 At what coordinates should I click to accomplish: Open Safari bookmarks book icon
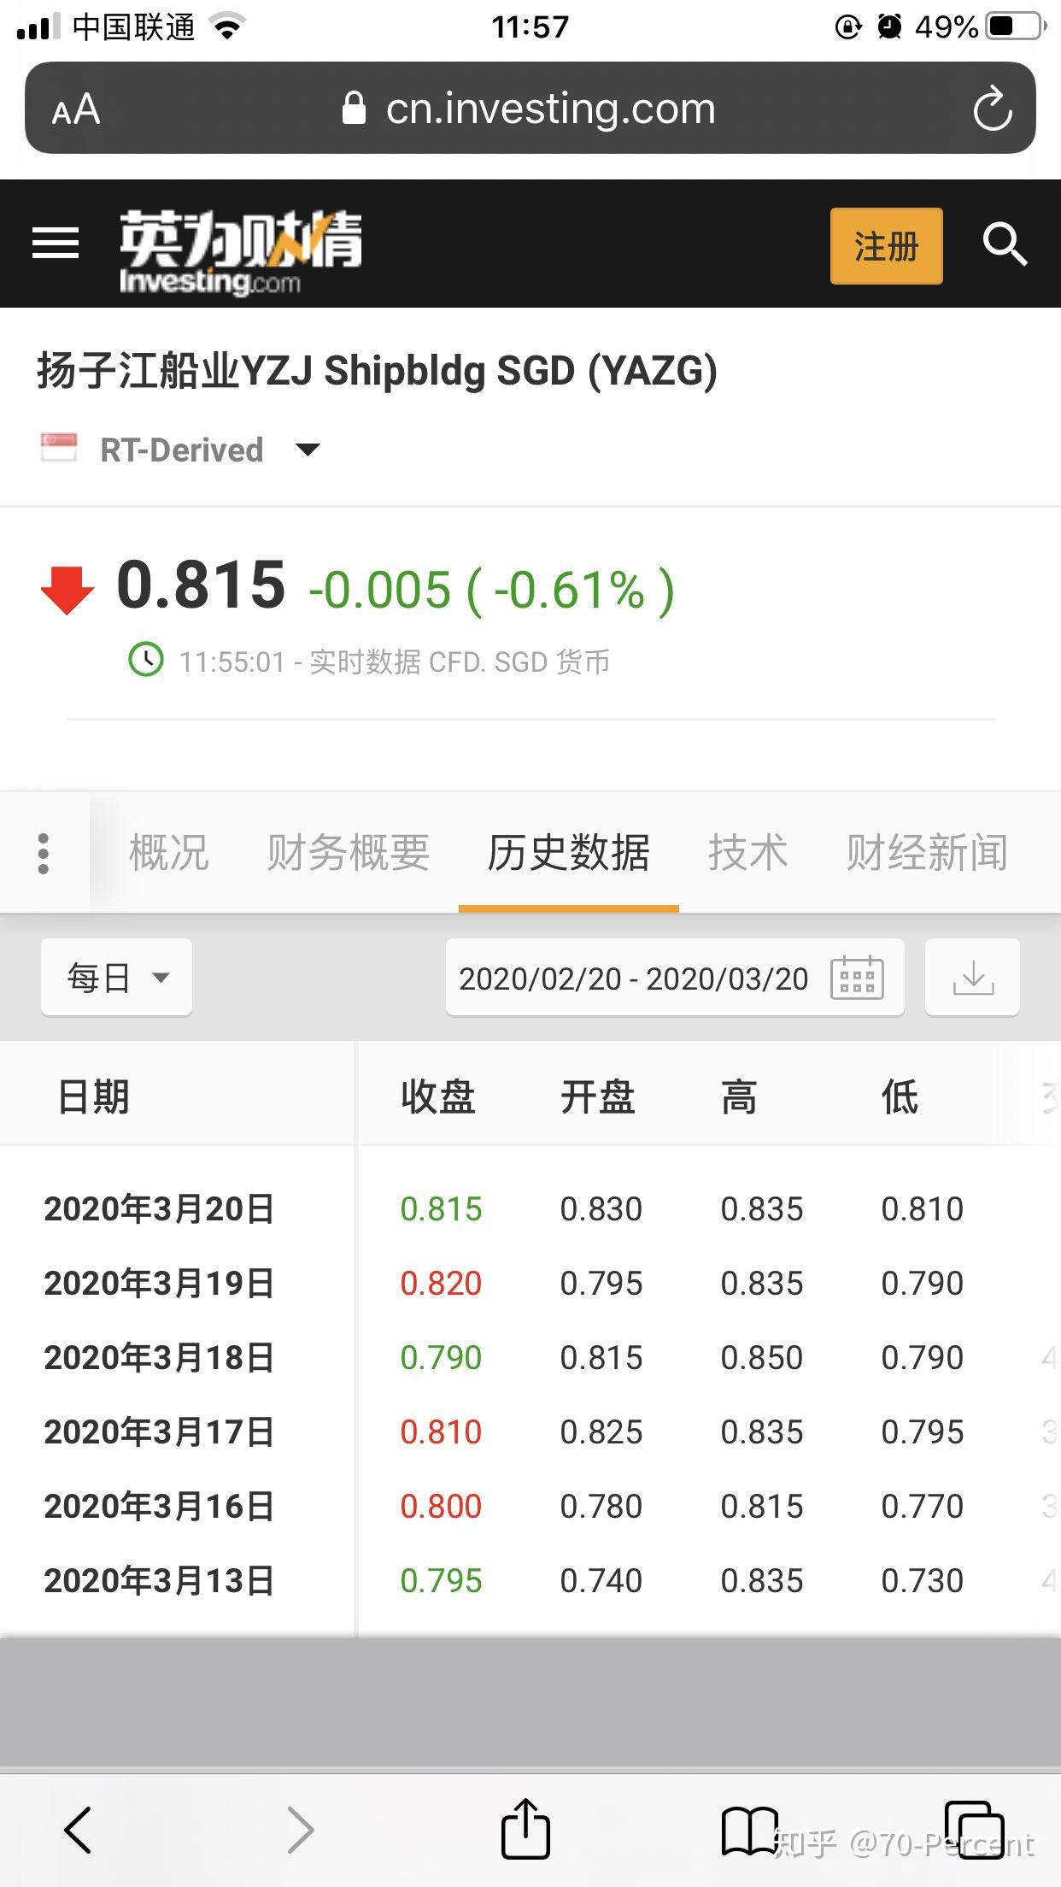[x=749, y=1830]
